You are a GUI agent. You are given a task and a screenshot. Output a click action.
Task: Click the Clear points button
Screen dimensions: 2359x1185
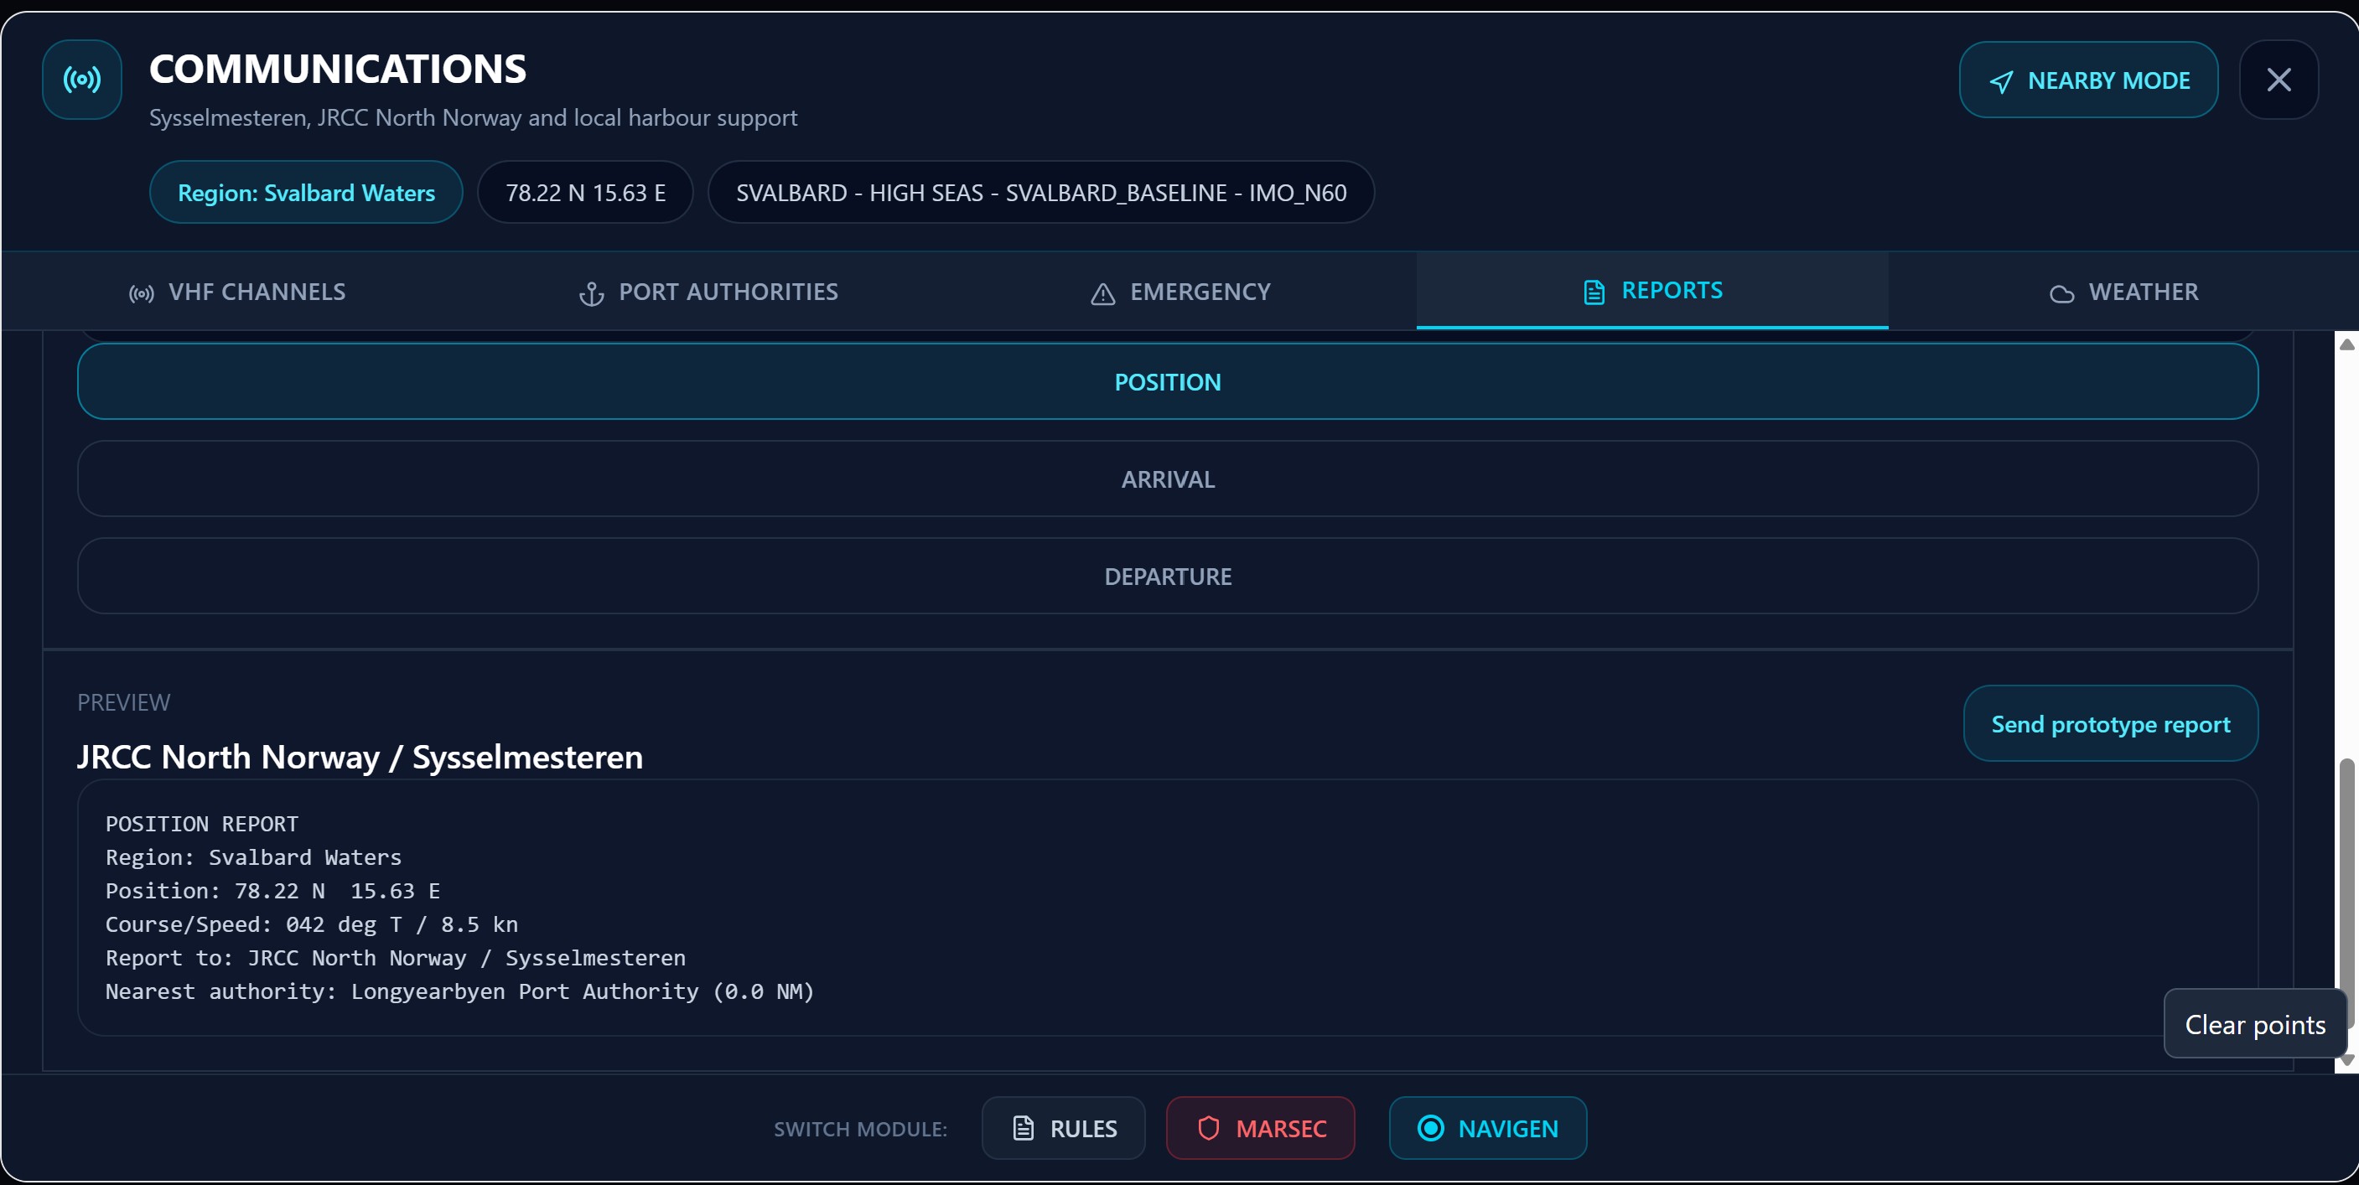pyautogui.click(x=2254, y=1024)
